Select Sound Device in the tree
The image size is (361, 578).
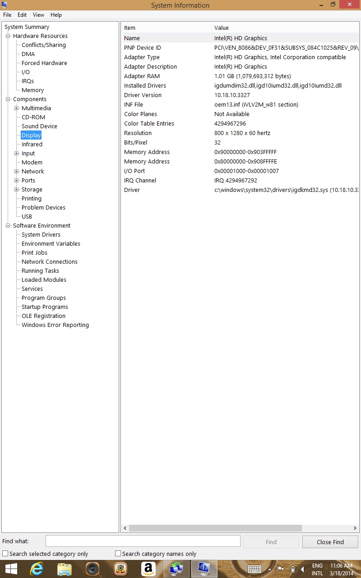39,126
